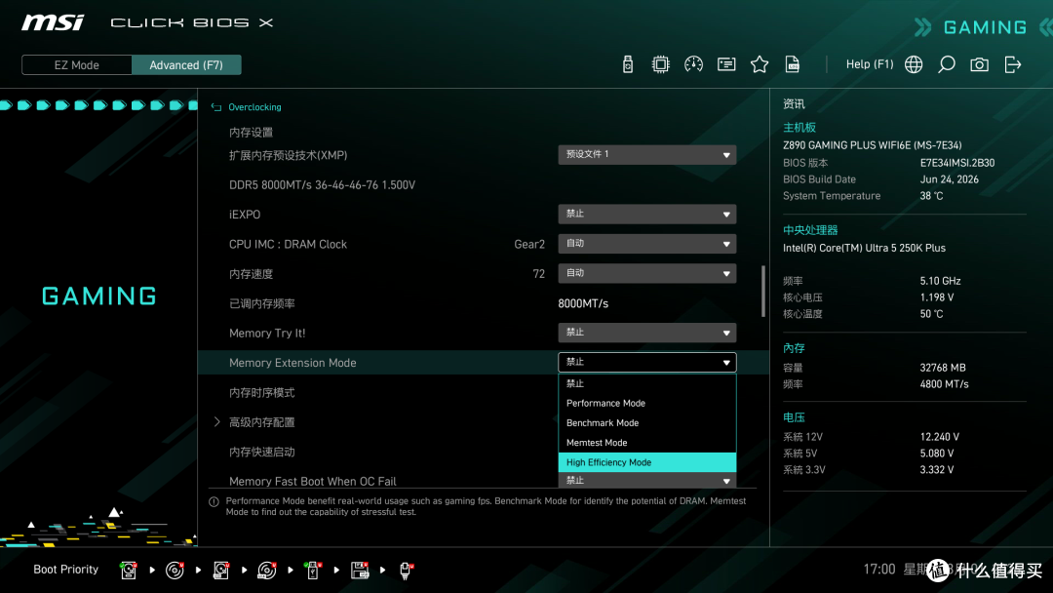
Task: Collapse the Memory Extension Mode dropdown
Action: pos(646,362)
